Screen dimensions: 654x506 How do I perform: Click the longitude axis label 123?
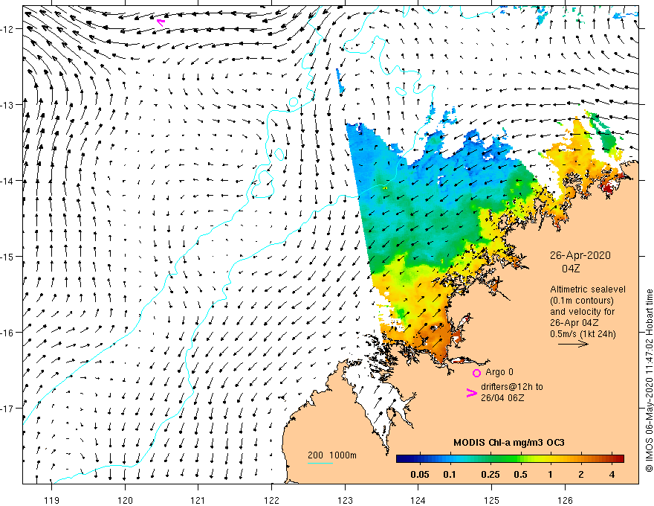pos(345,500)
